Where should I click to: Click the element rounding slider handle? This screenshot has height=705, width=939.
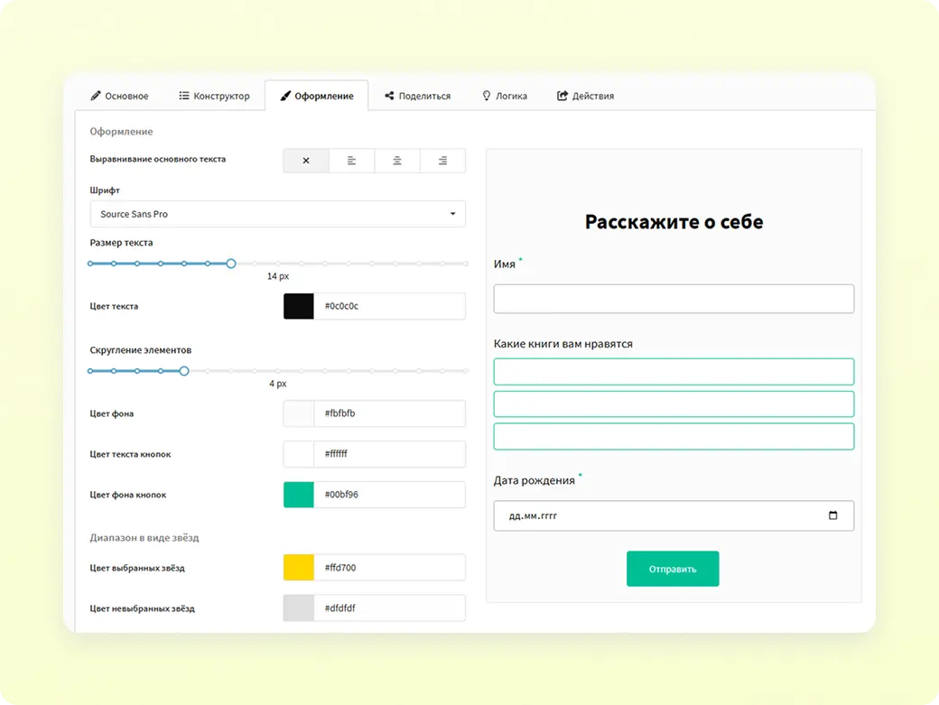click(184, 371)
